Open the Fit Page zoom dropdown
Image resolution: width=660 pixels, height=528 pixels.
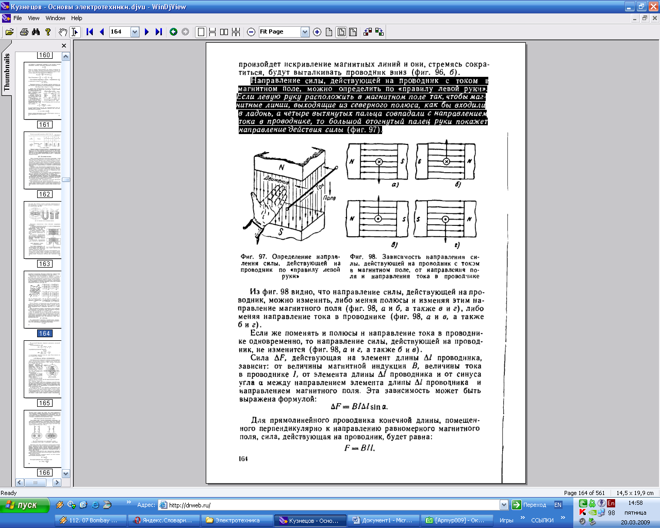pos(305,32)
